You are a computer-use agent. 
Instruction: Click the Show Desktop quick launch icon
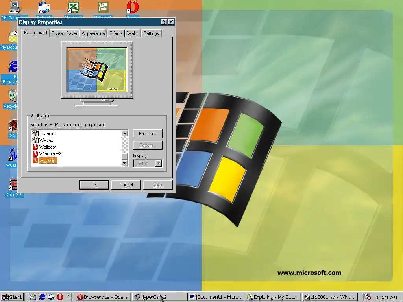[33, 297]
